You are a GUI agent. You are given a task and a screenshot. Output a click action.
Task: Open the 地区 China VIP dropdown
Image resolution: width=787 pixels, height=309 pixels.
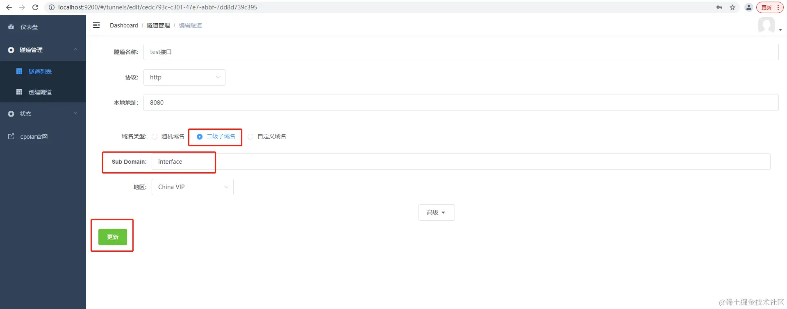click(x=193, y=187)
